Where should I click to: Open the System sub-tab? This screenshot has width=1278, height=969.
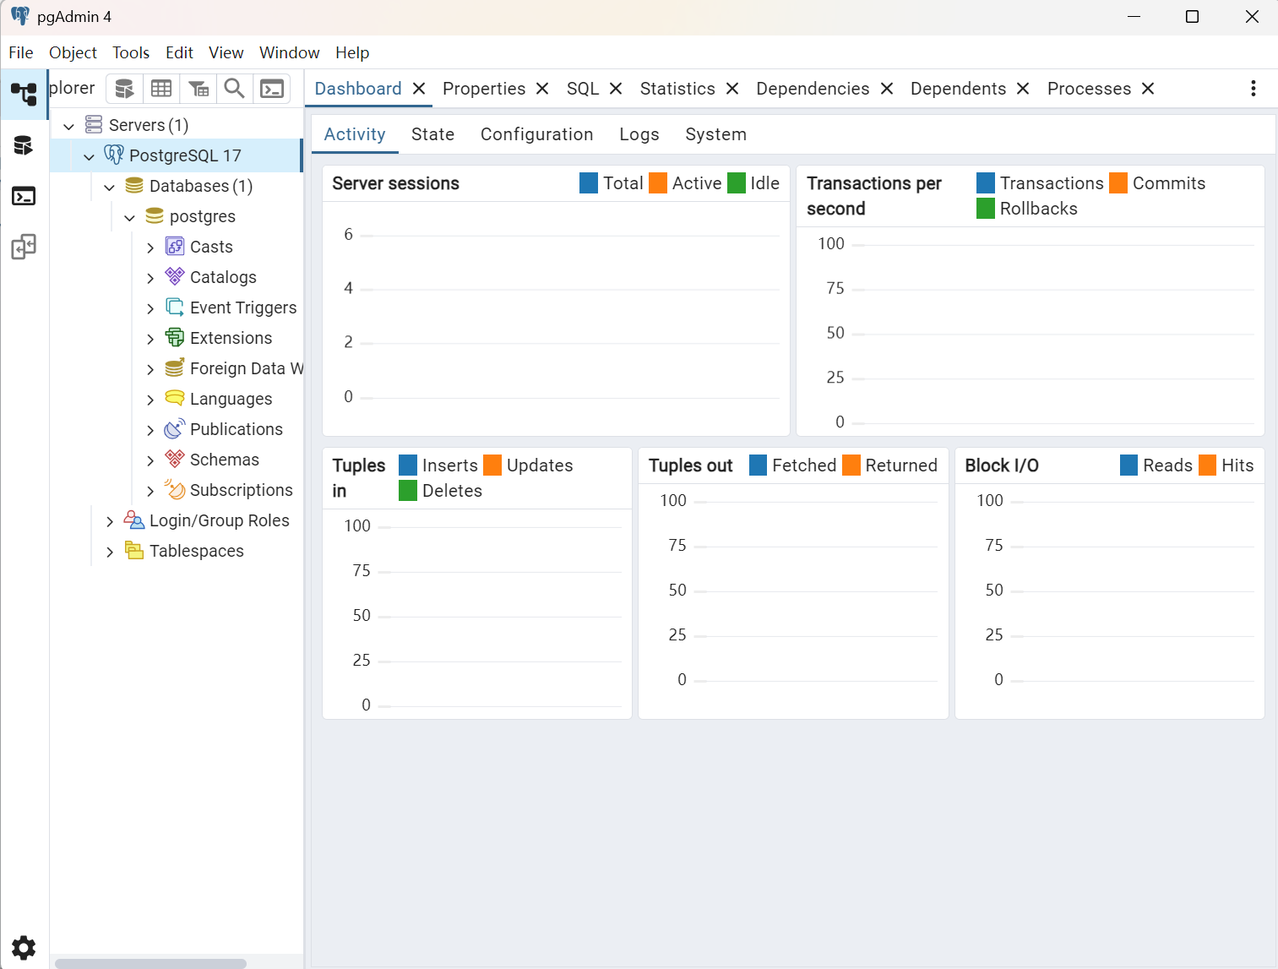click(x=715, y=134)
